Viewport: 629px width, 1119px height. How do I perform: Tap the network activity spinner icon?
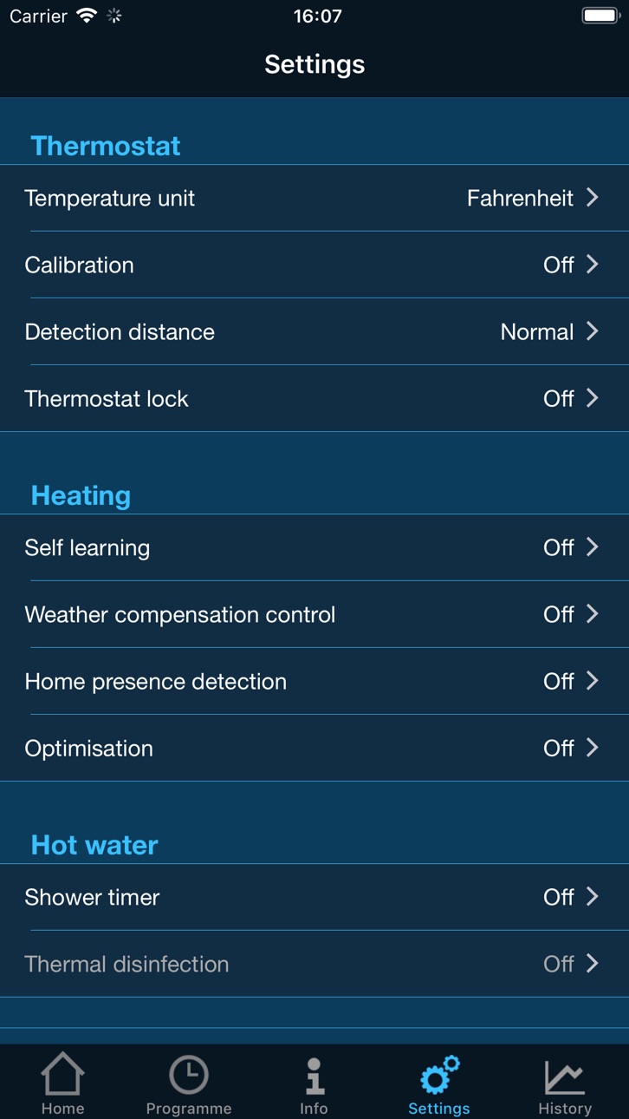tap(114, 16)
